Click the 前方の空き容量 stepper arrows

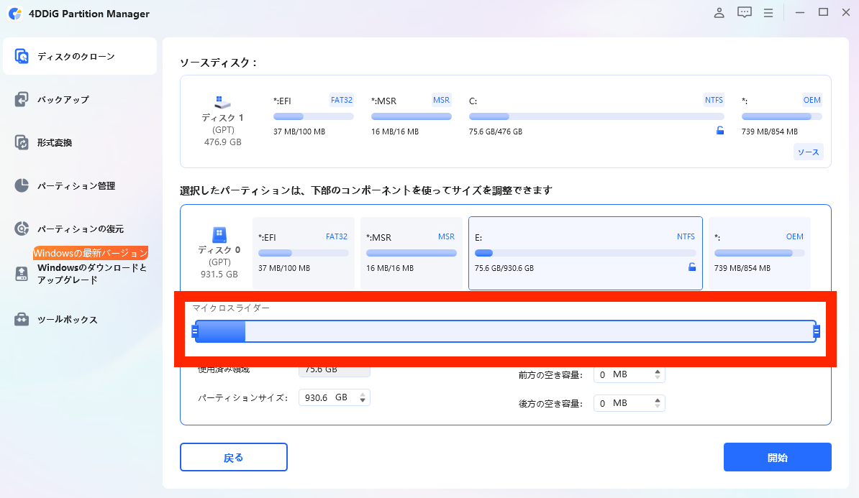[657, 374]
